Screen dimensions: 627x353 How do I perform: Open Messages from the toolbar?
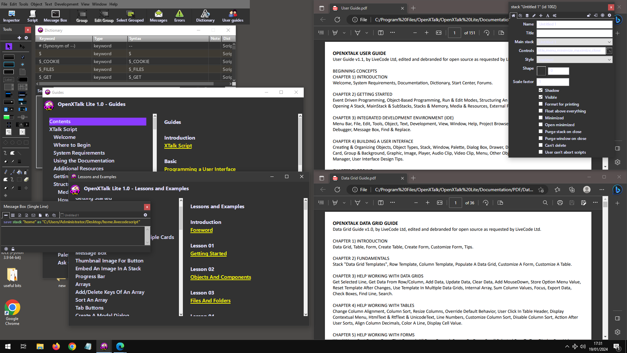158,16
